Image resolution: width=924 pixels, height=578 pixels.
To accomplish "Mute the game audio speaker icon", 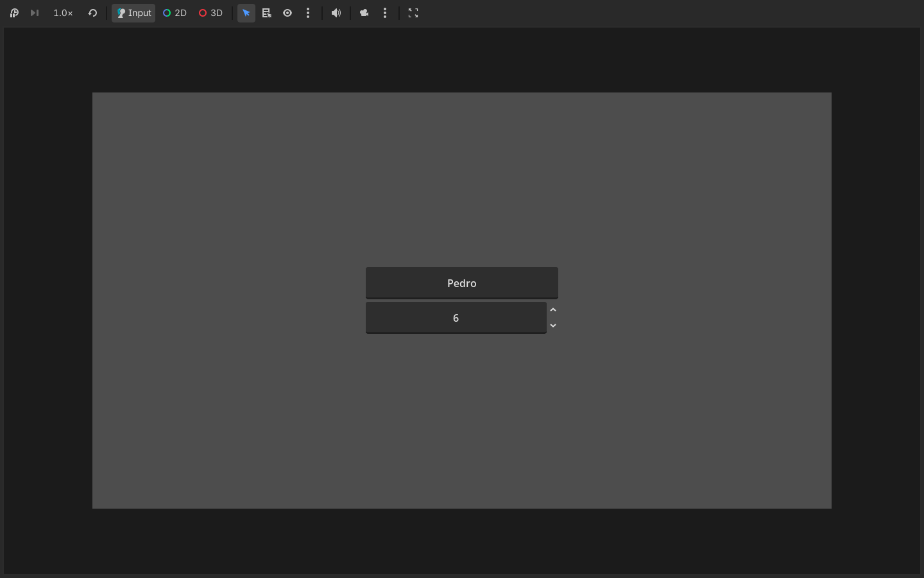I will pos(336,13).
